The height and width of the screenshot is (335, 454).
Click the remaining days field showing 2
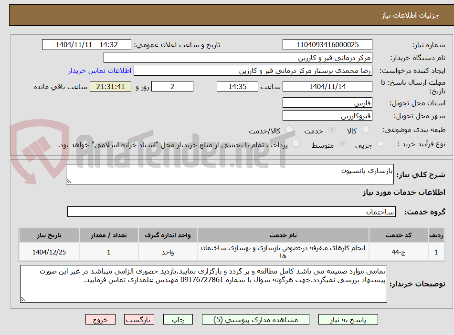click(172, 86)
